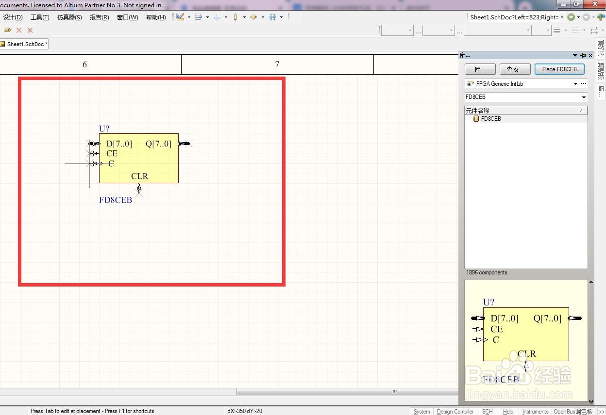Click the FD8CEB component chip icon

click(x=476, y=119)
